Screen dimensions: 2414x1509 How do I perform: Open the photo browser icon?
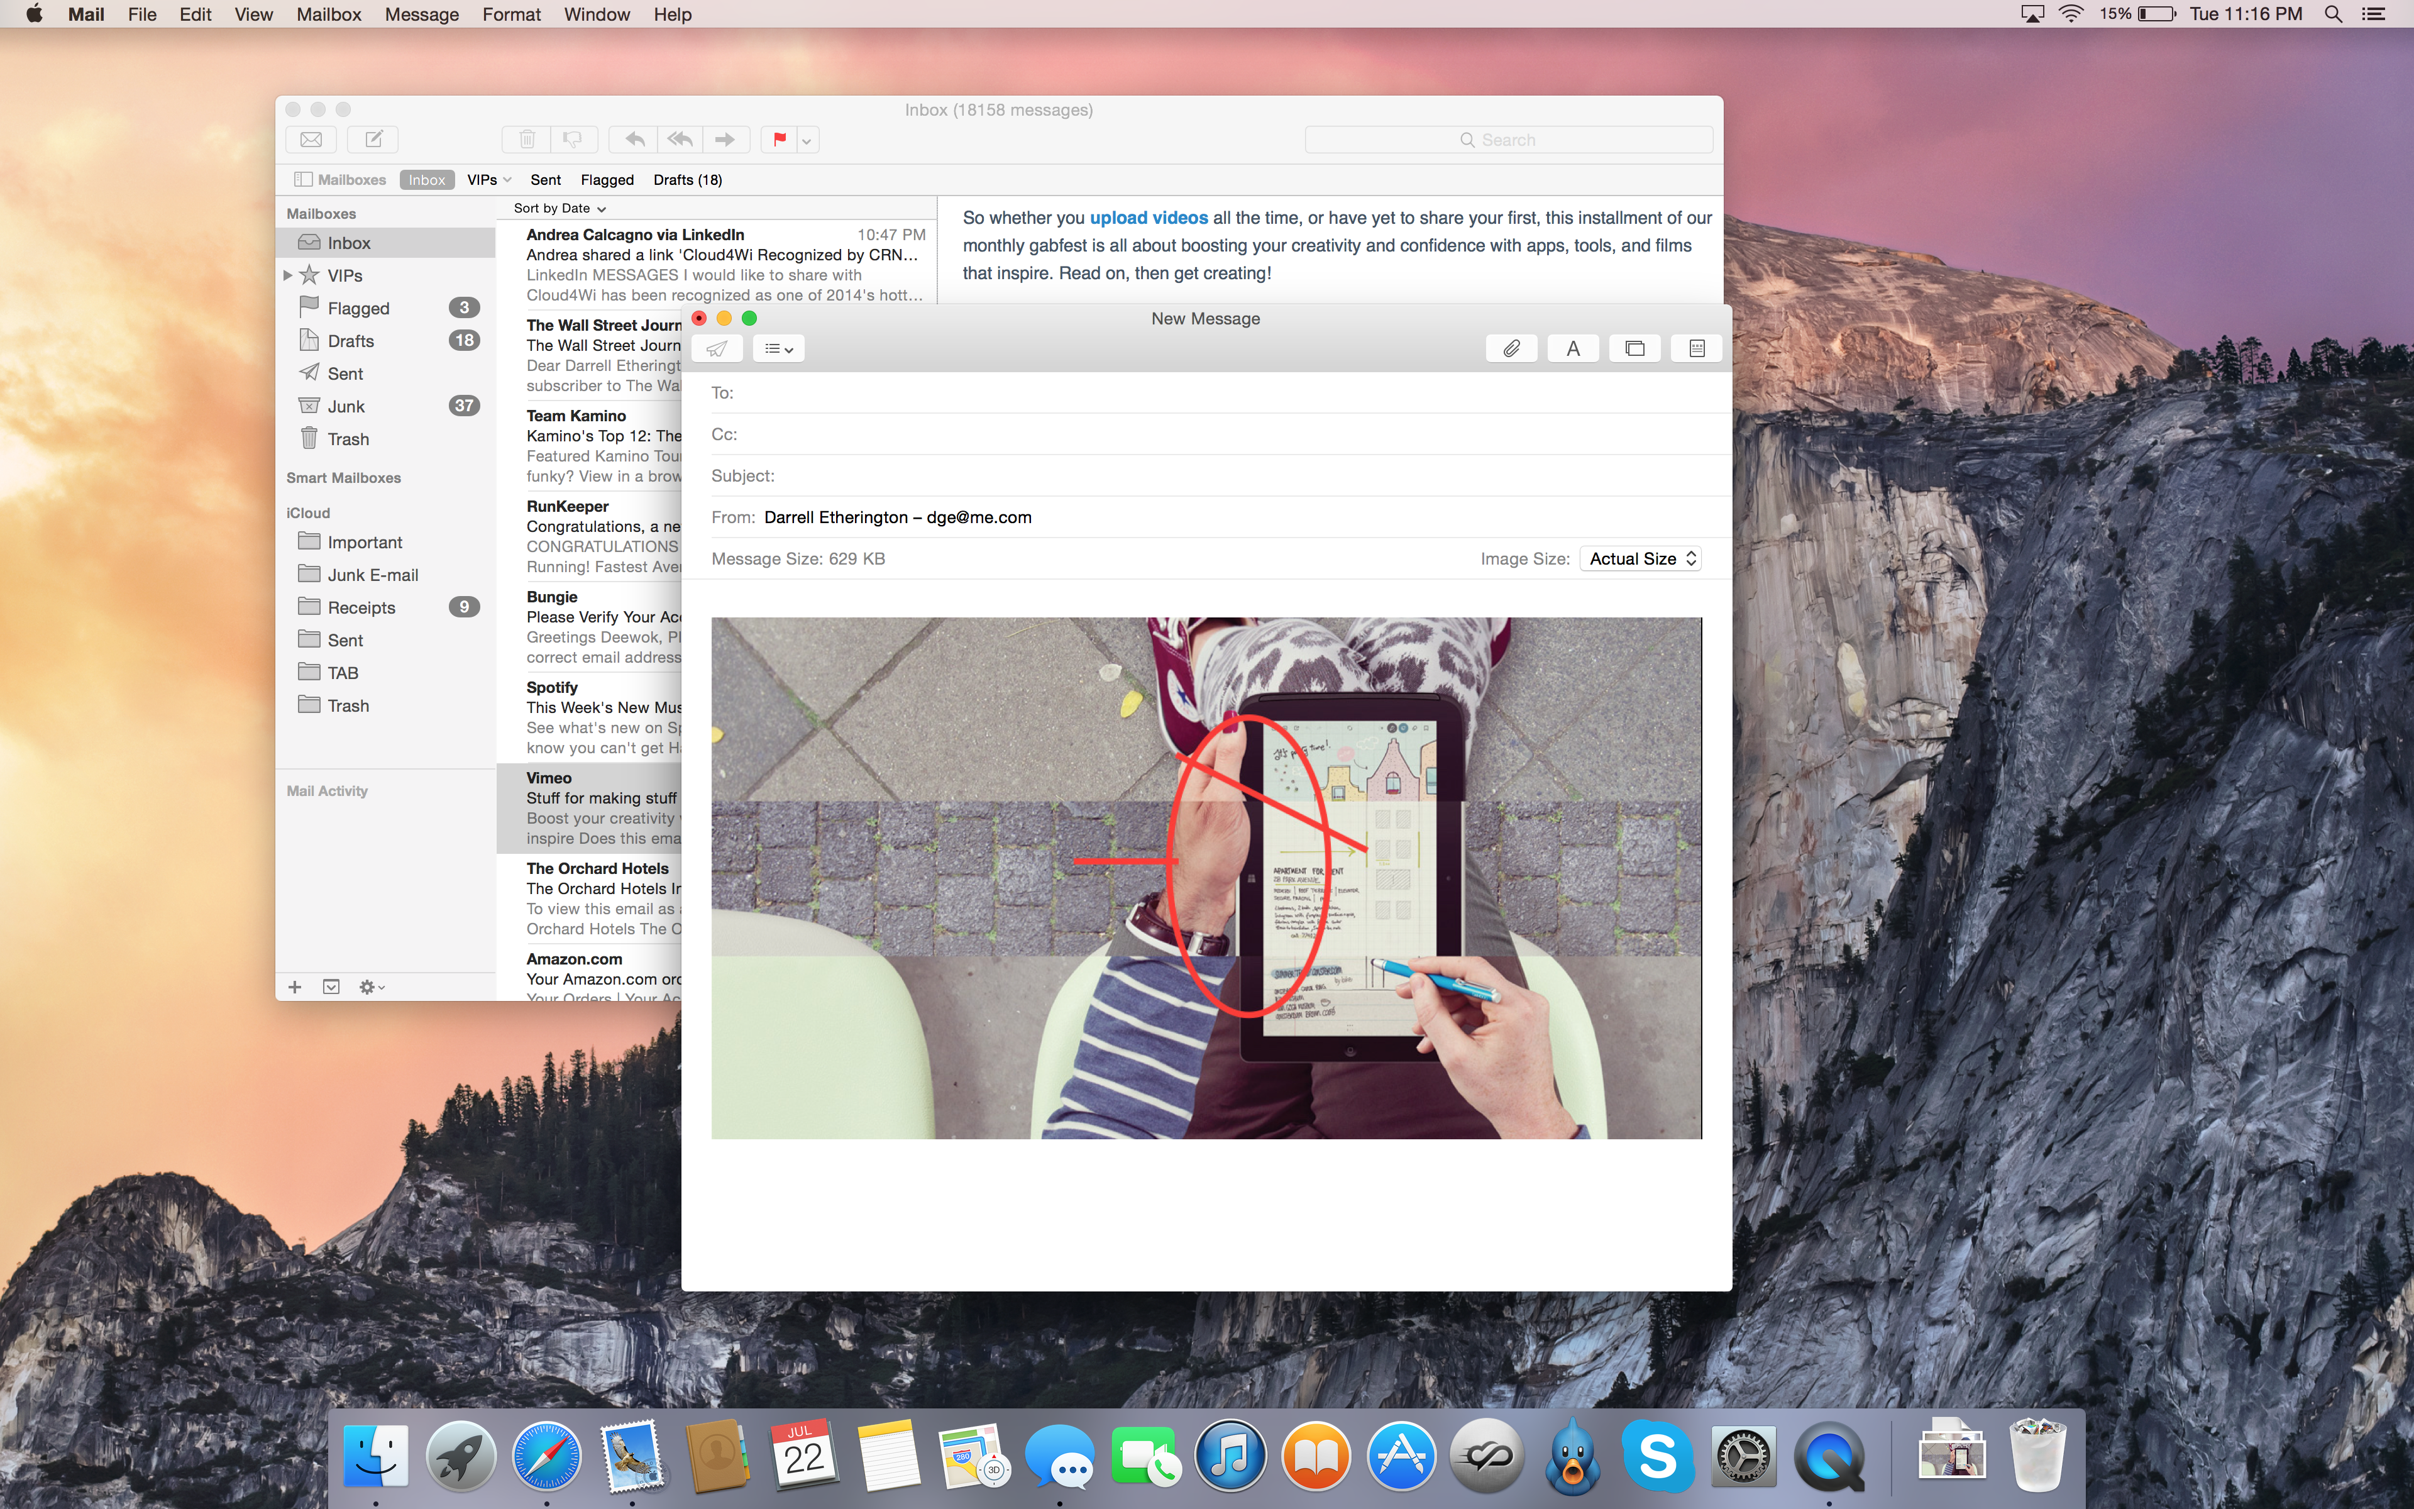click(x=1634, y=348)
